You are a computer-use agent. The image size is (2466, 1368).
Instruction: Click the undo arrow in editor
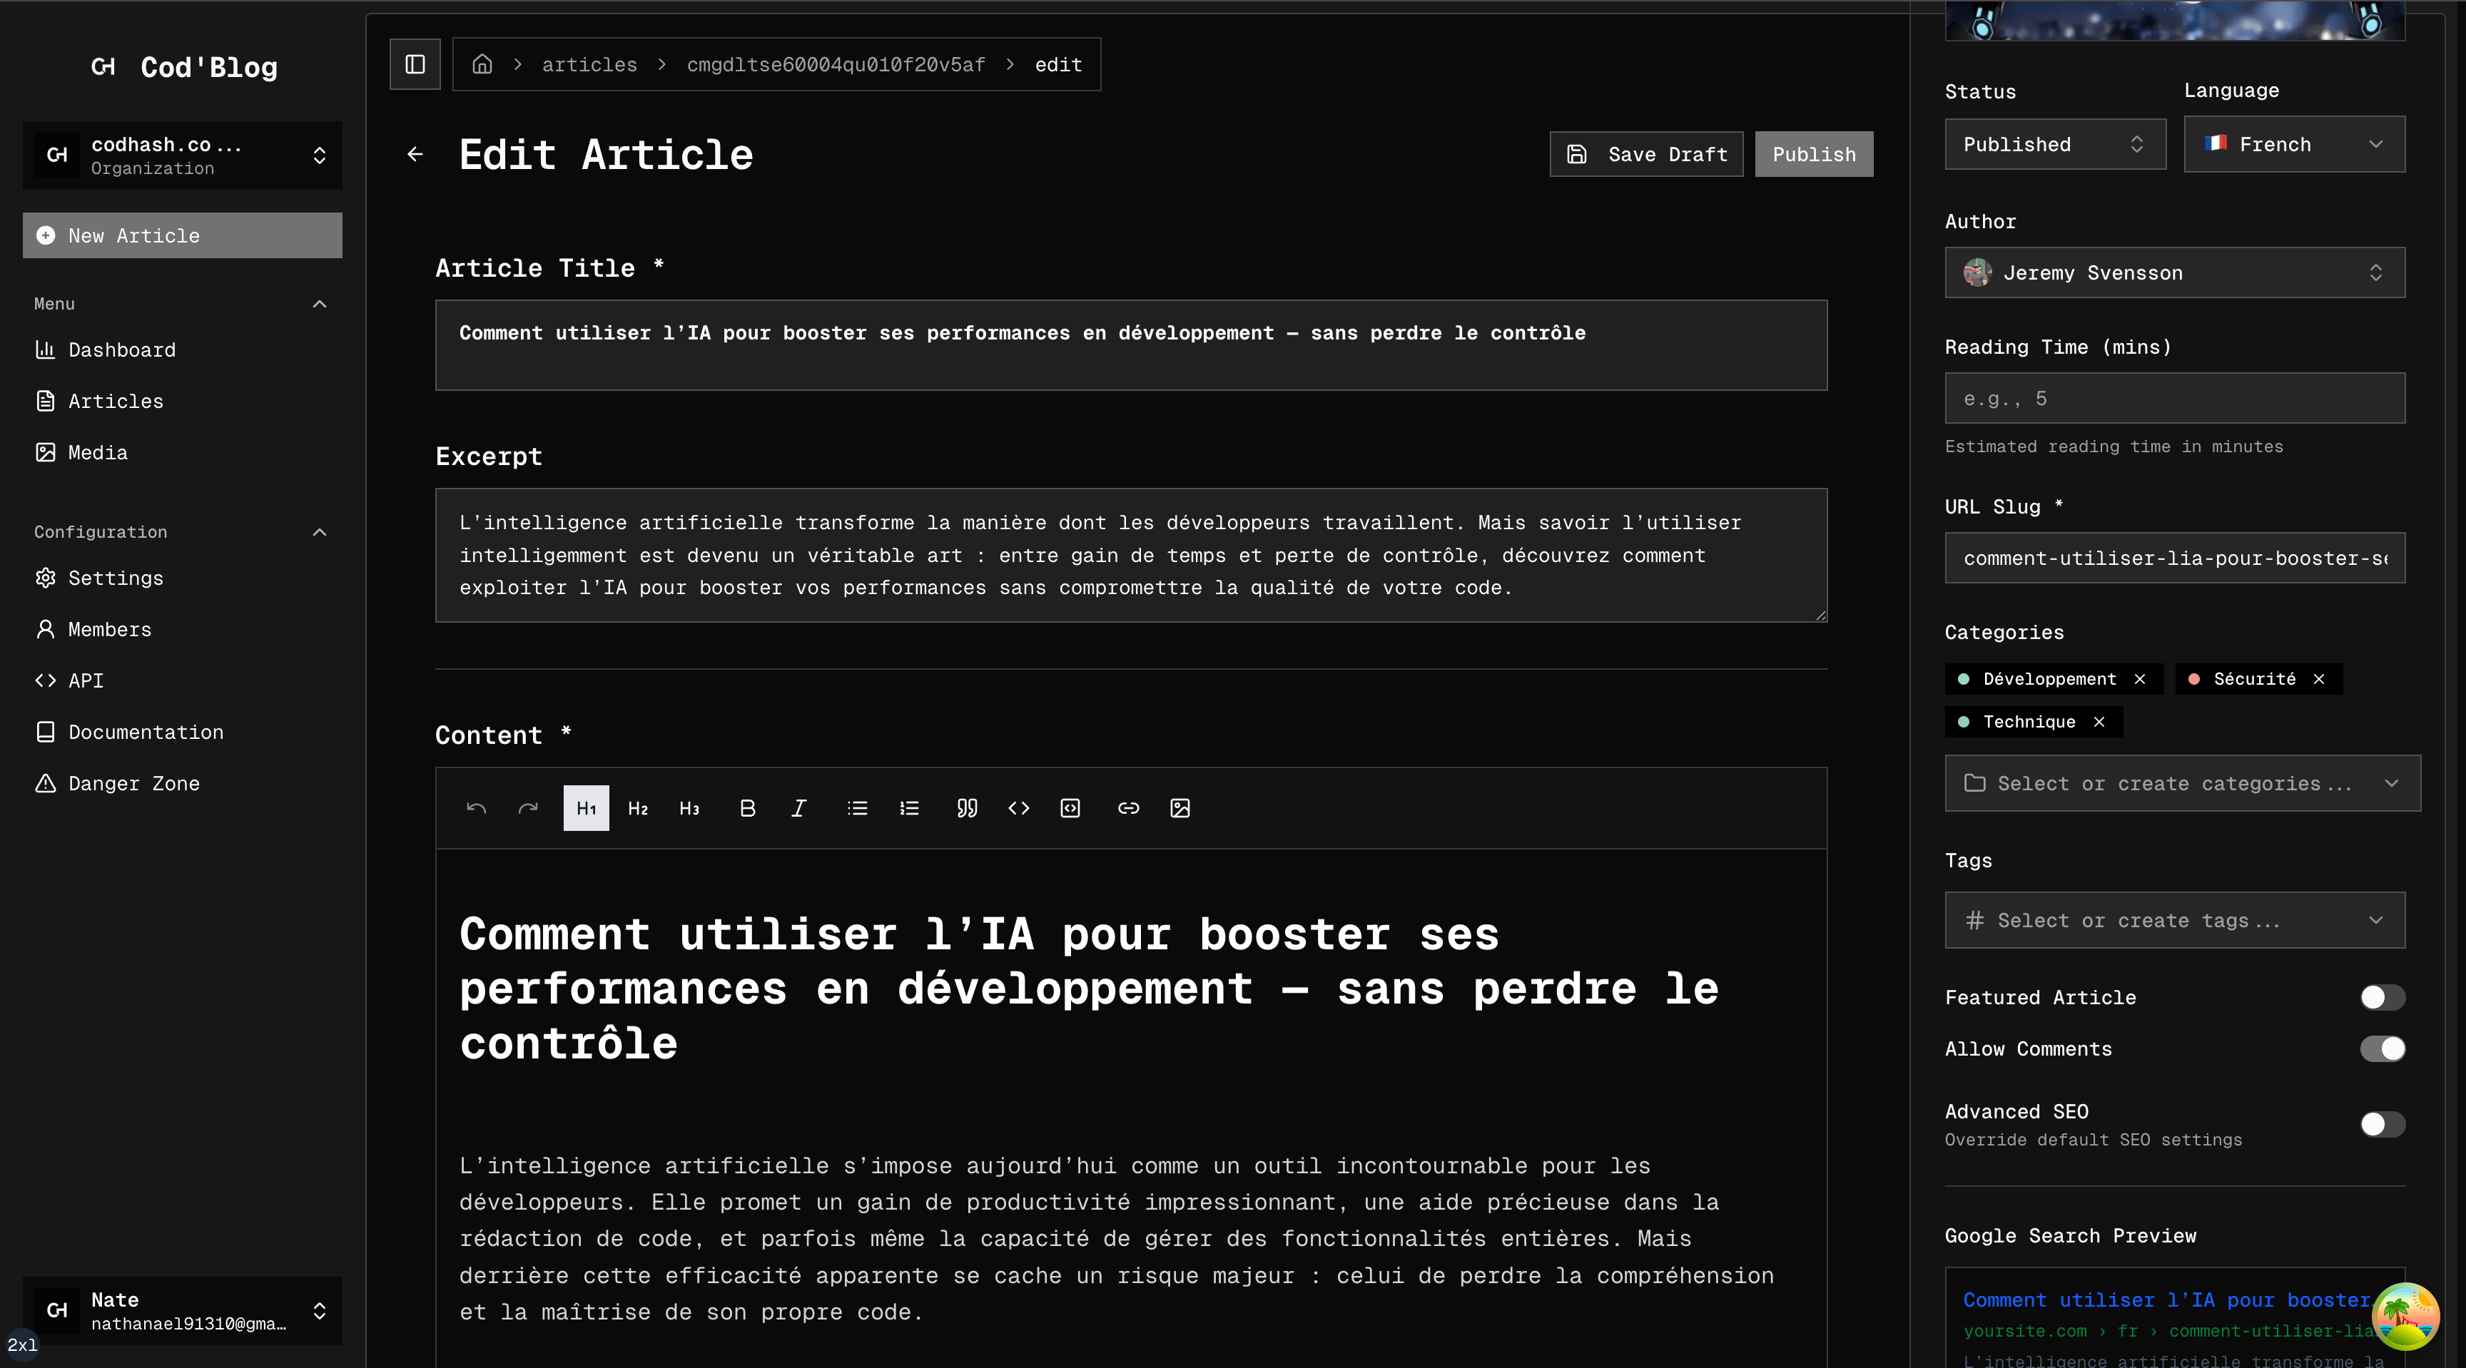[476, 808]
